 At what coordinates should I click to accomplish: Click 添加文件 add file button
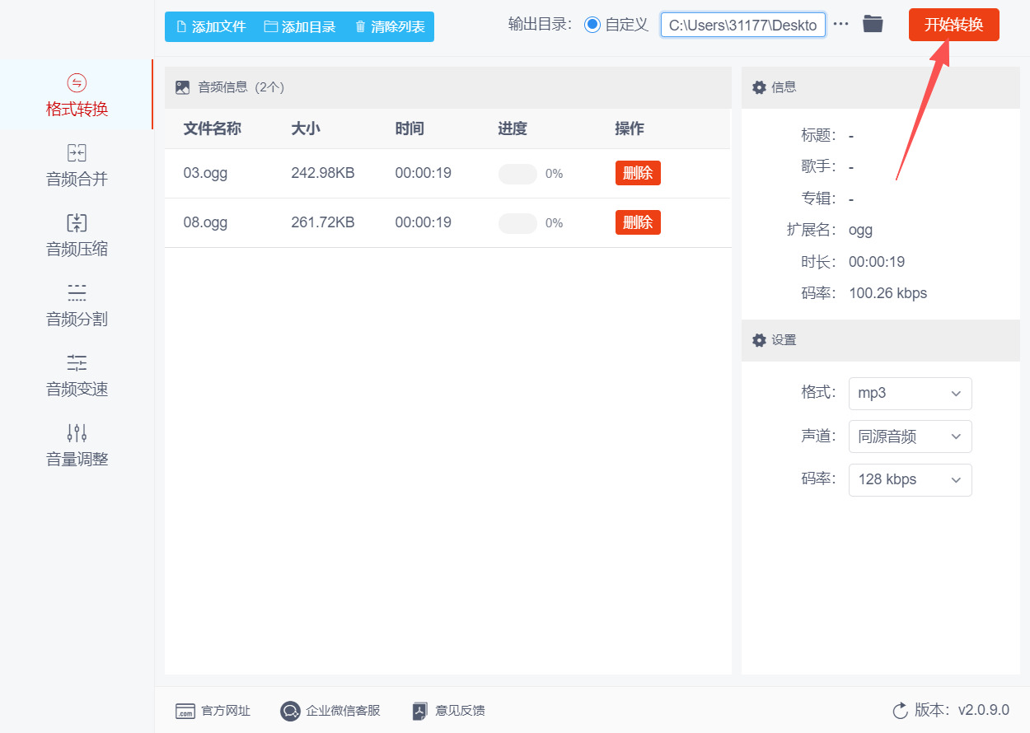click(x=211, y=26)
